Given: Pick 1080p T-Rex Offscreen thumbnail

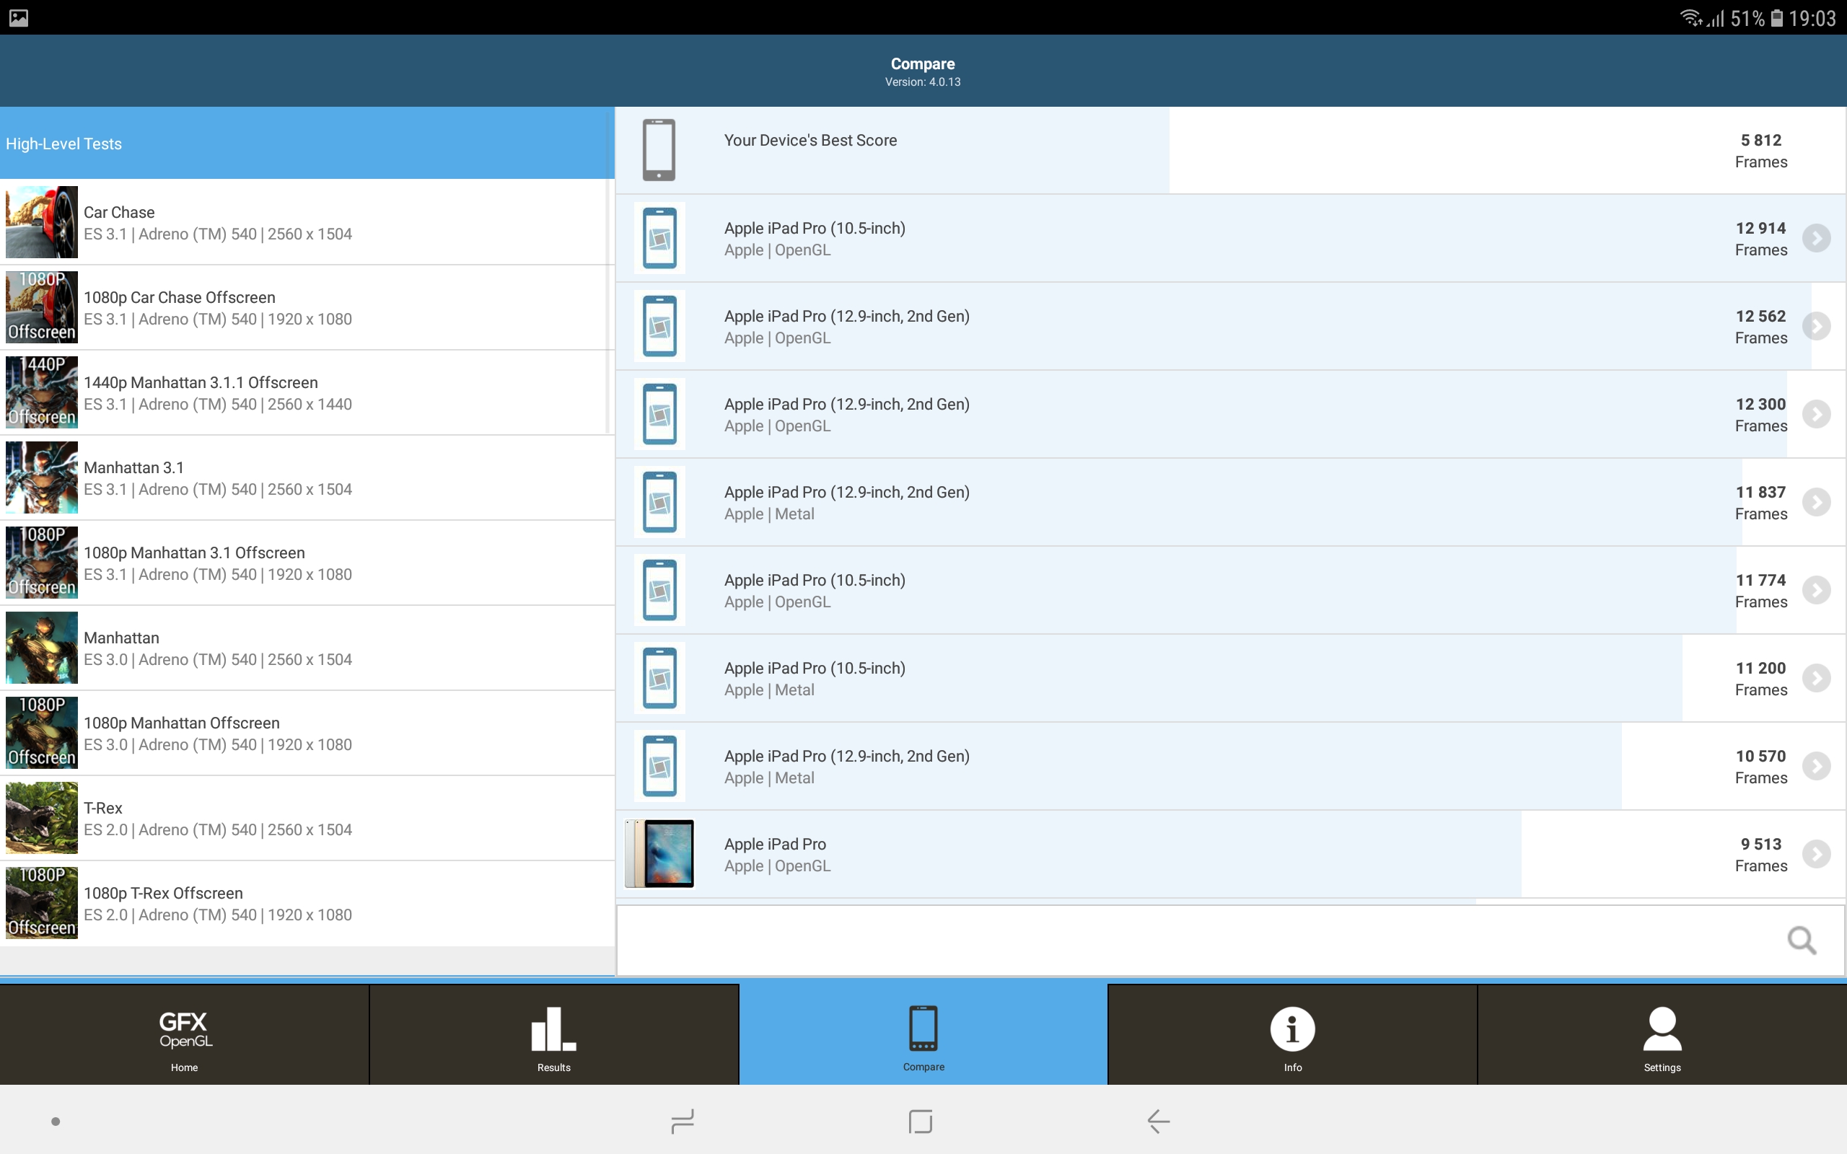Looking at the screenshot, I should (x=42, y=903).
